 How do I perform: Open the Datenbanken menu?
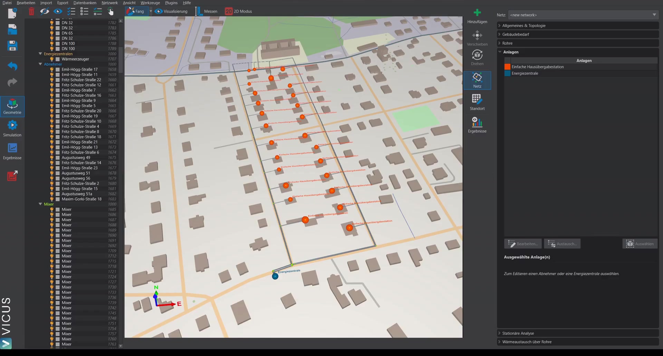tap(85, 3)
